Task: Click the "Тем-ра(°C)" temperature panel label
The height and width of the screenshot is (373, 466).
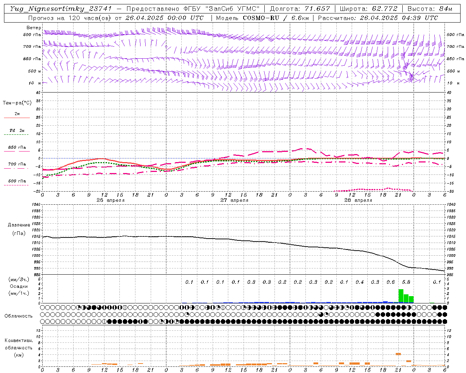Action: pyautogui.click(x=17, y=103)
